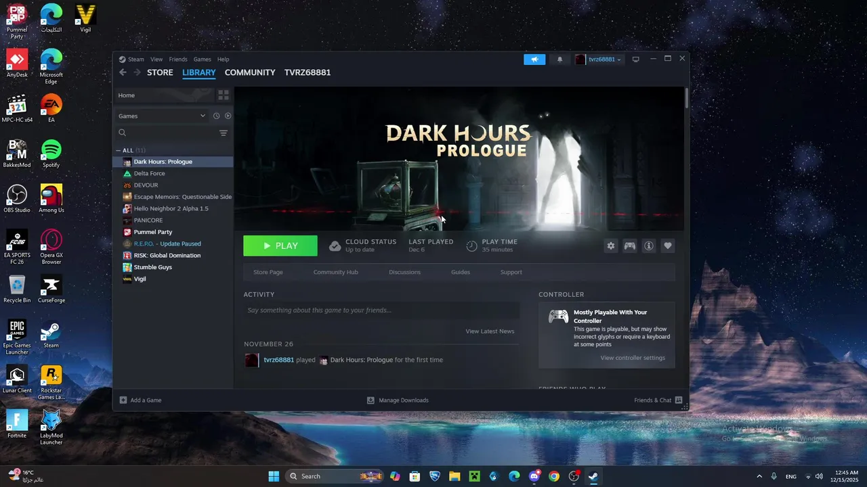Viewport: 867px width, 487px height.
Task: Open CurseForge desktop shortcut
Action: (51, 289)
